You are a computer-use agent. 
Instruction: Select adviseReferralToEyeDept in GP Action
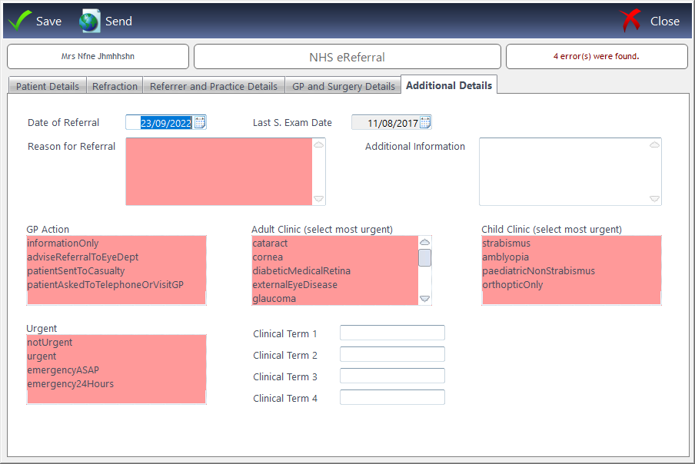click(x=116, y=257)
